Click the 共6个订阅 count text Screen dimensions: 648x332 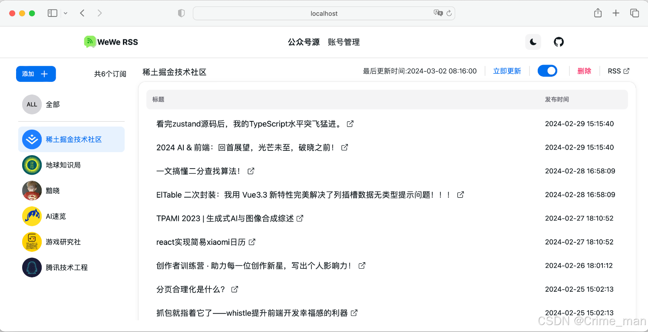pyautogui.click(x=110, y=74)
